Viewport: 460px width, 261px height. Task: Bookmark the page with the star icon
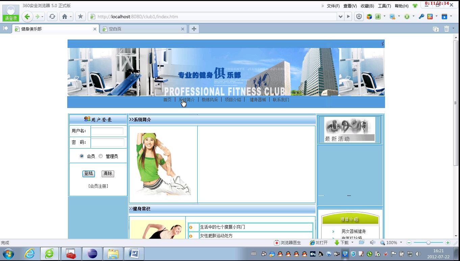tap(80, 17)
